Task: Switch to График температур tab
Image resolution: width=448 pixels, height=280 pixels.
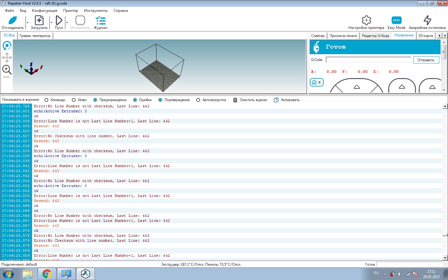Action: [35, 36]
